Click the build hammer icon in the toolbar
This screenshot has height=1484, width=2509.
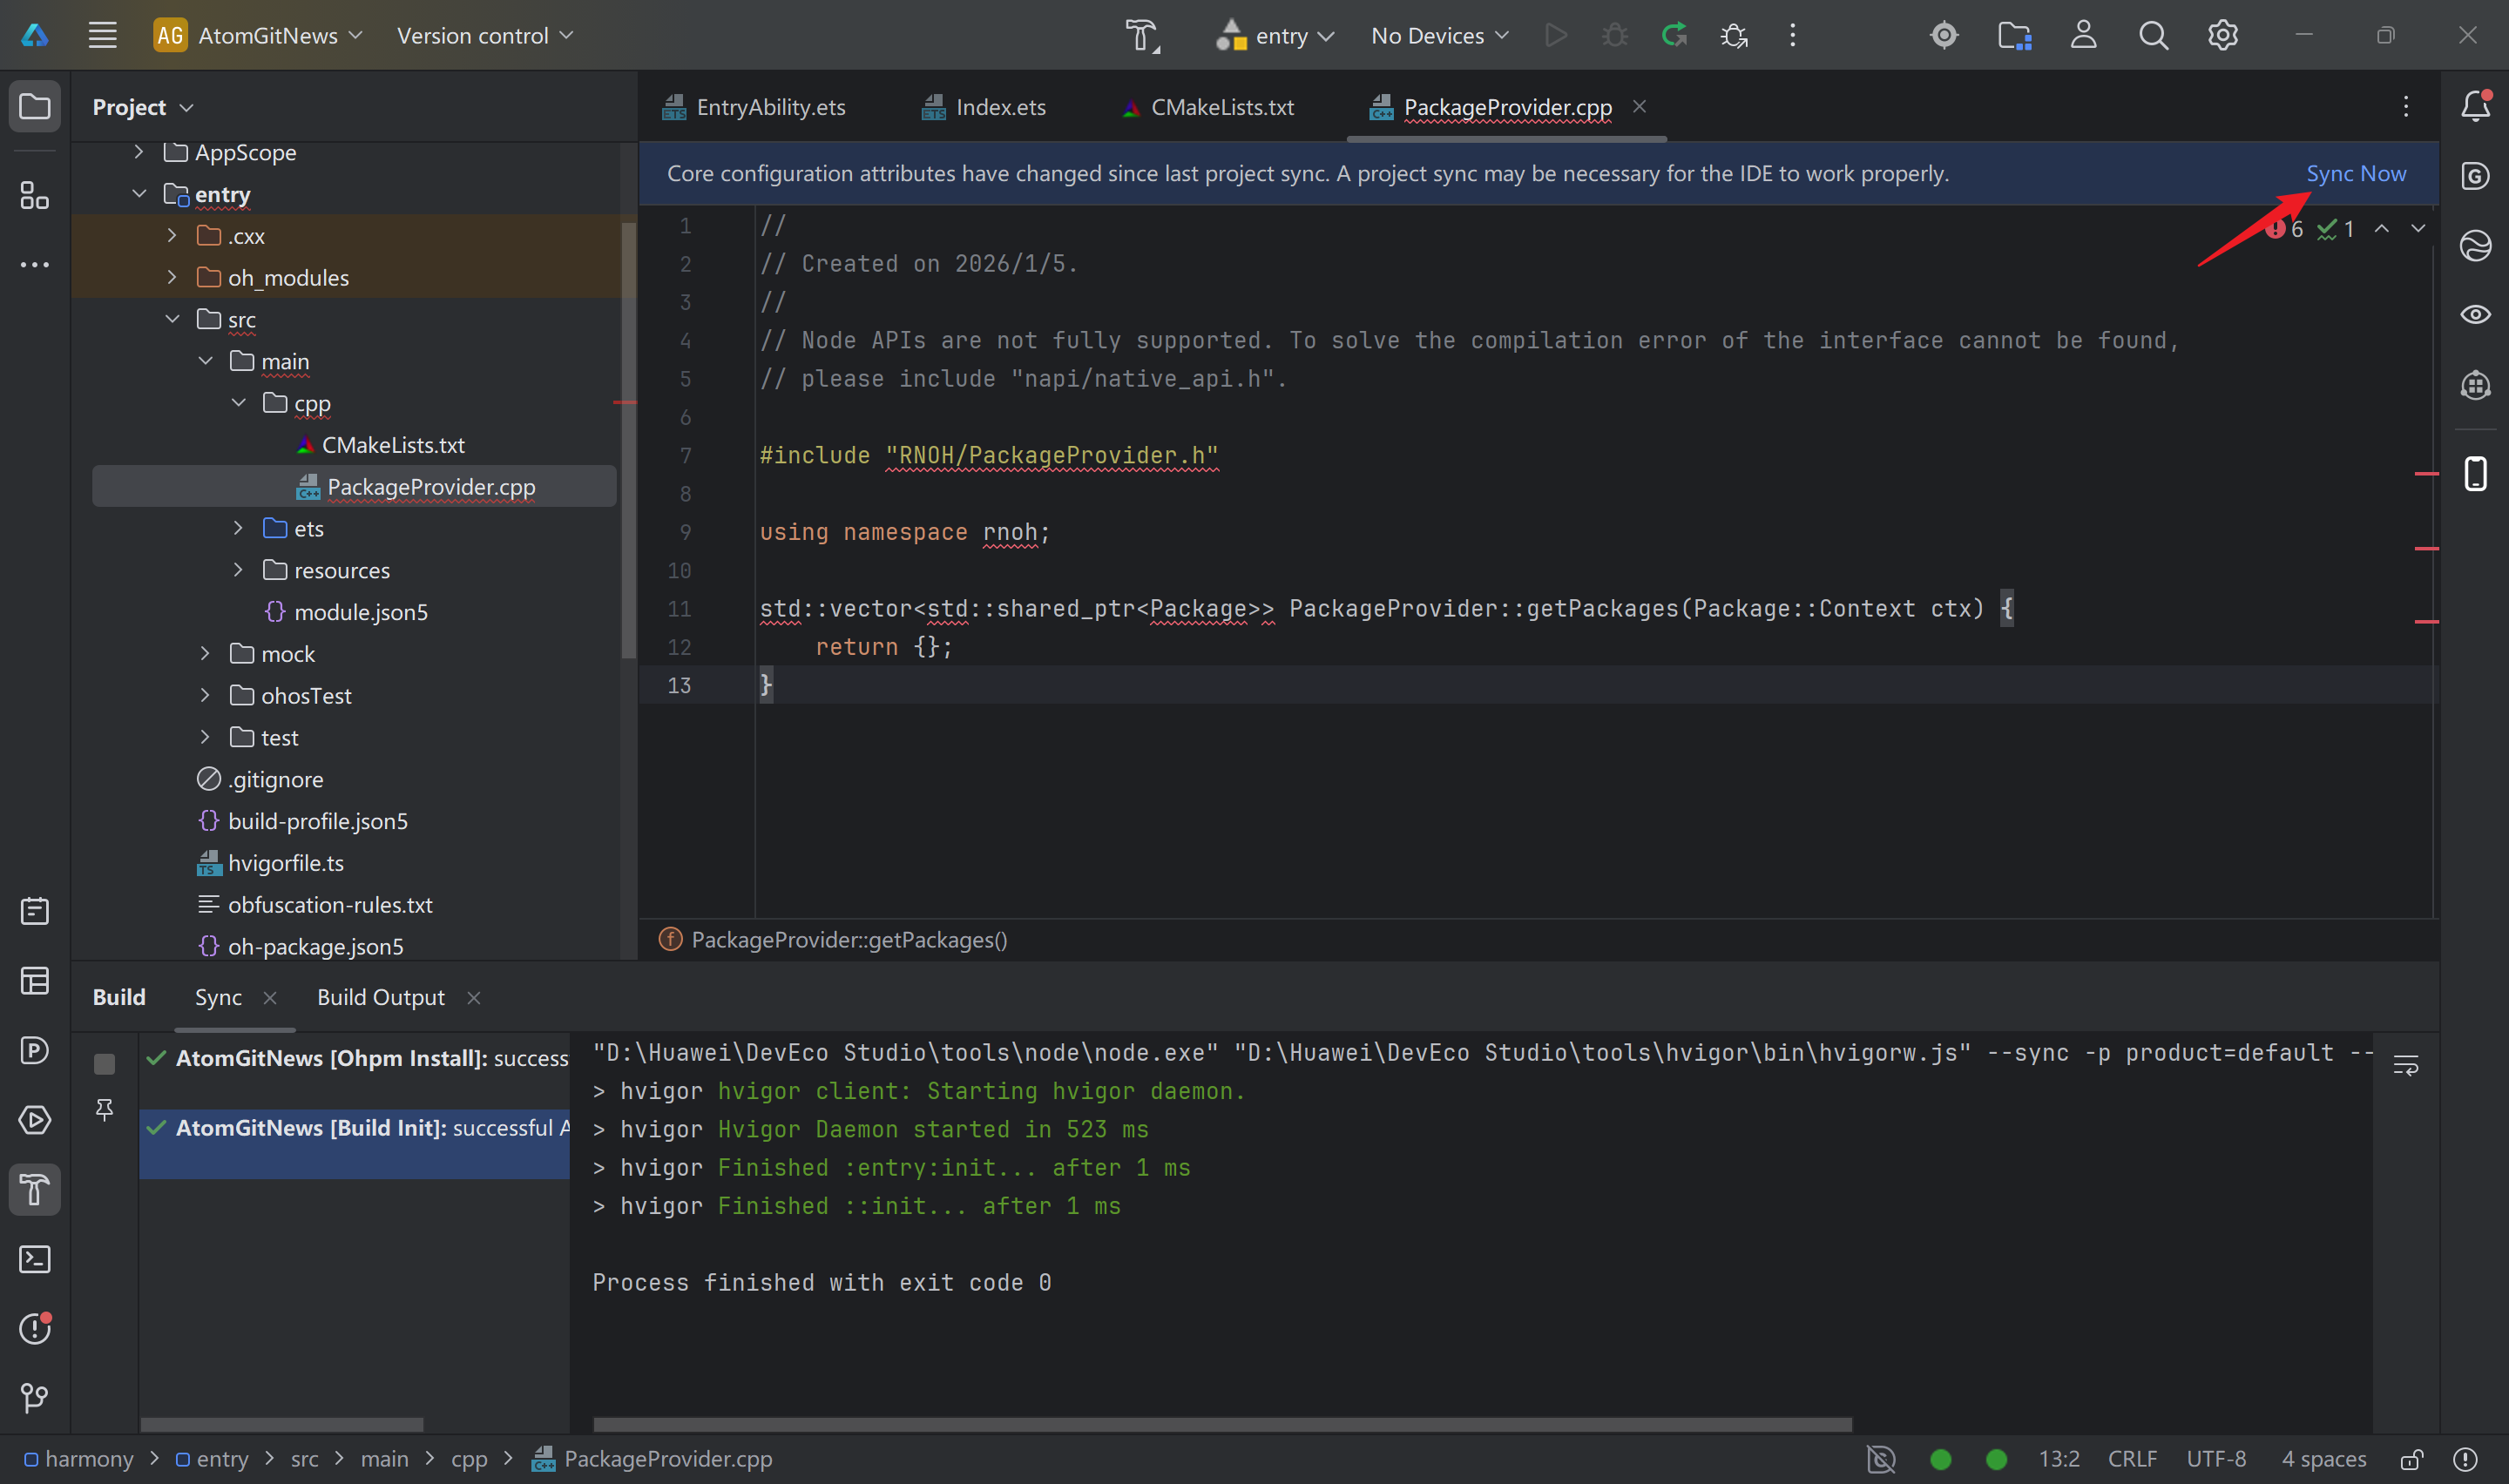point(1141,36)
